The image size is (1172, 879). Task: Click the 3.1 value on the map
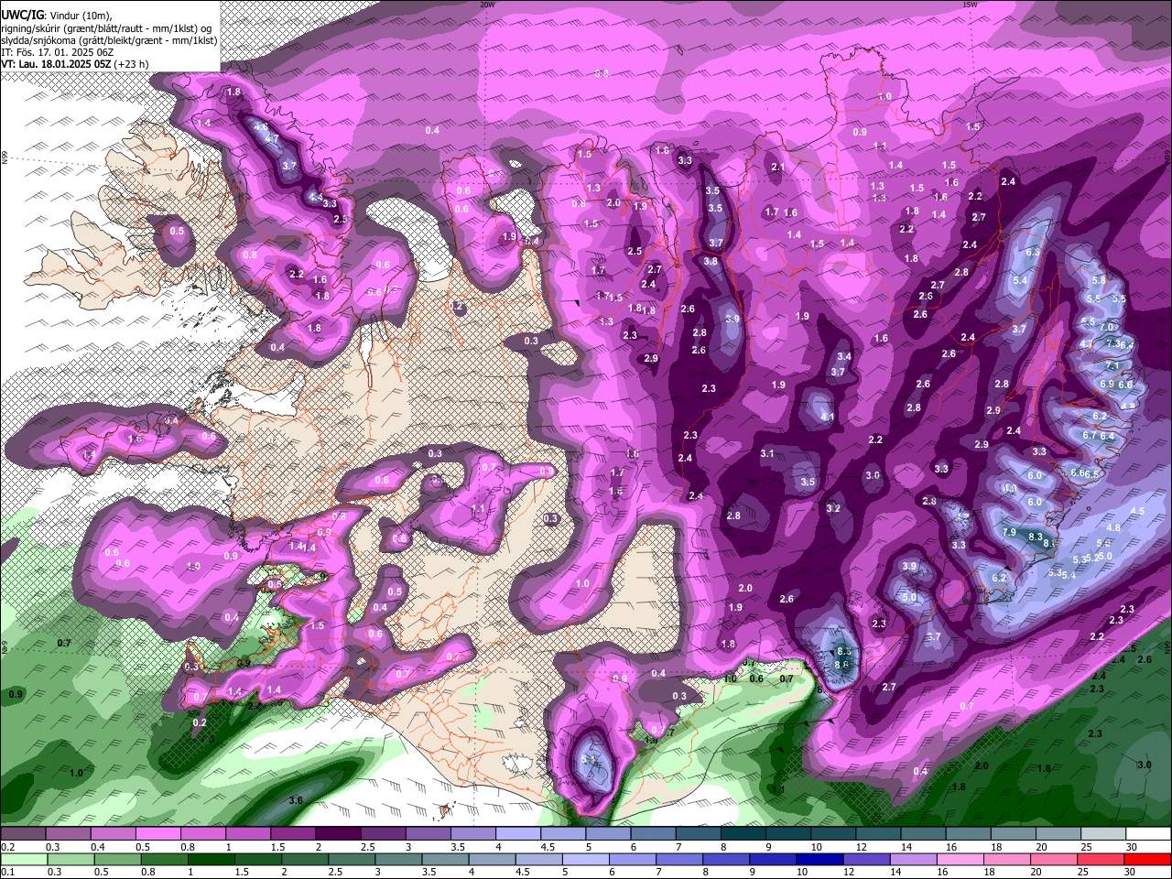click(x=767, y=453)
